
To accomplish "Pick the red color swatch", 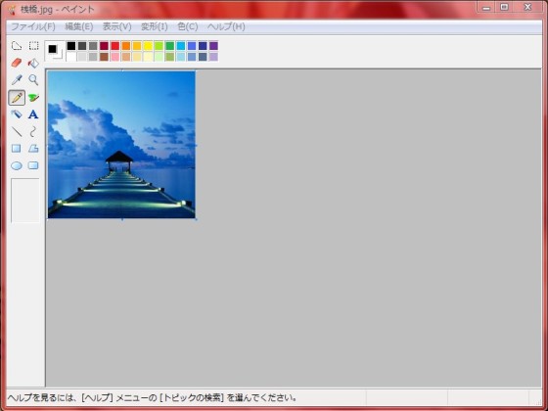I will click(x=115, y=46).
